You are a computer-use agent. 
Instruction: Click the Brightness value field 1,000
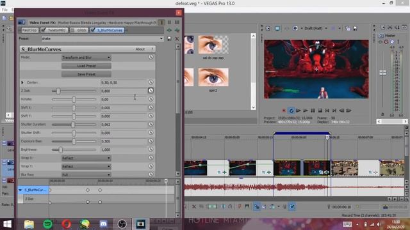click(x=124, y=149)
